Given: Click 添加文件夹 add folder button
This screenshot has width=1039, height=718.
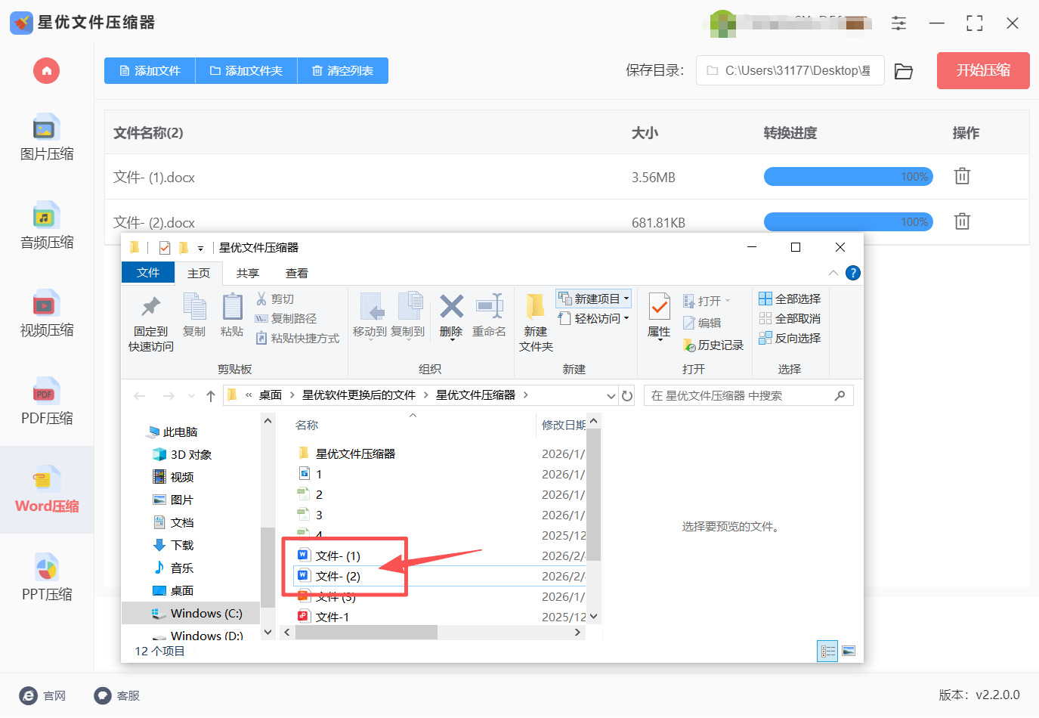Looking at the screenshot, I should (246, 71).
